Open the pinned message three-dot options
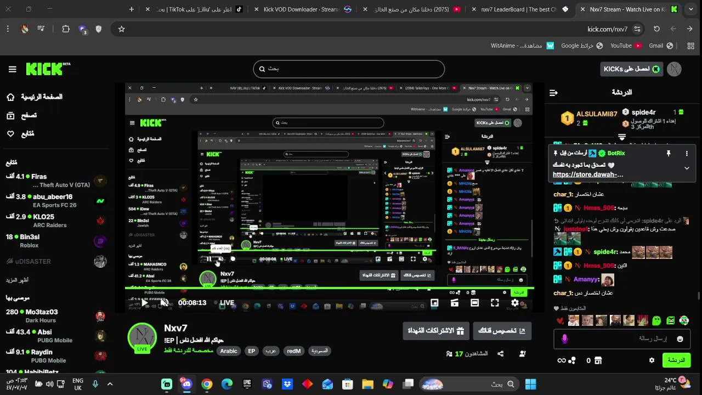The image size is (702, 395). coord(687,154)
